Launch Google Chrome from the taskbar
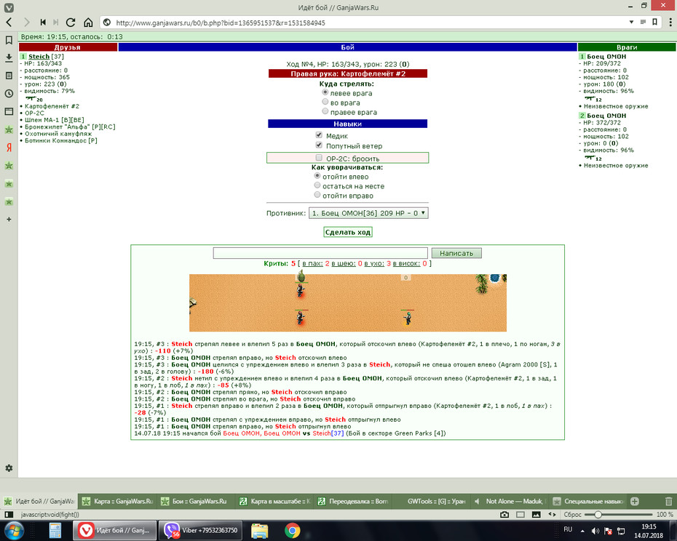 tap(293, 531)
